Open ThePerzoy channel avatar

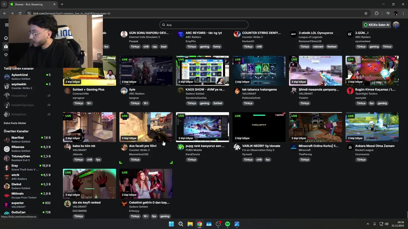coord(294,147)
